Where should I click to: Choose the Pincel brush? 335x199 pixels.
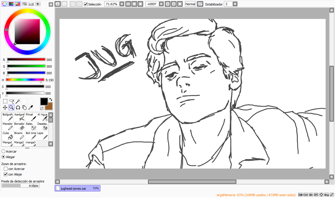[31, 117]
